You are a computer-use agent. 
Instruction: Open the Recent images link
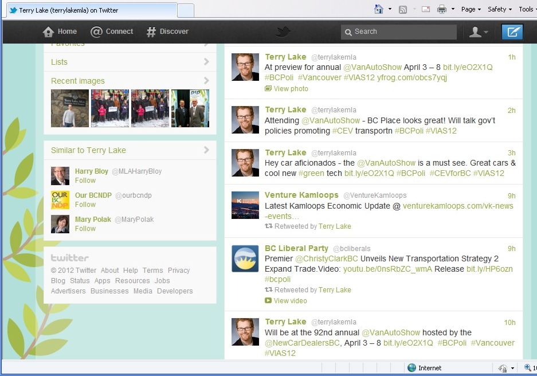click(x=78, y=81)
